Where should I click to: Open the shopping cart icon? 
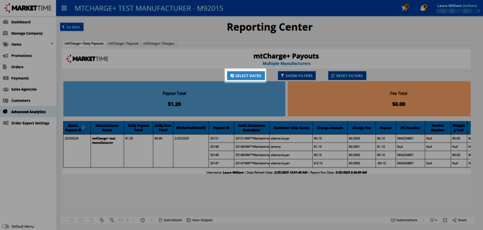tap(405, 8)
